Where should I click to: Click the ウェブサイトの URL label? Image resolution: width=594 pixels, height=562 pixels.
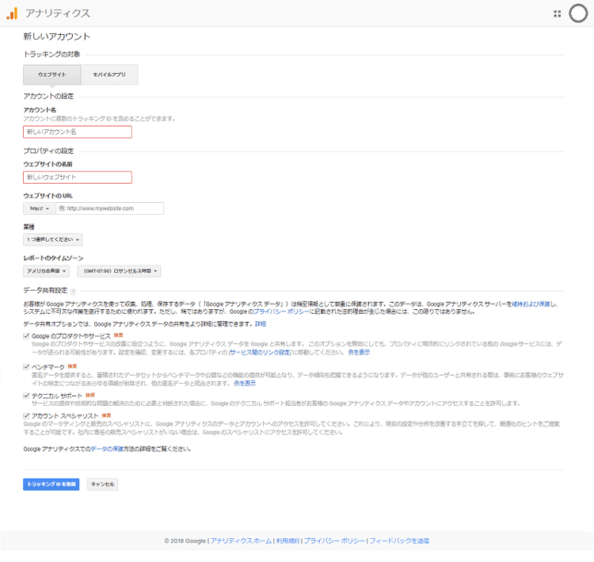pyautogui.click(x=48, y=196)
